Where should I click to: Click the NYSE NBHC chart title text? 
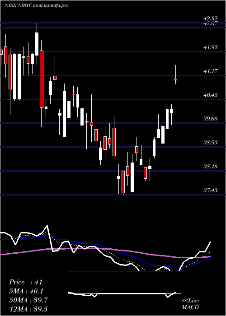[x=37, y=5]
